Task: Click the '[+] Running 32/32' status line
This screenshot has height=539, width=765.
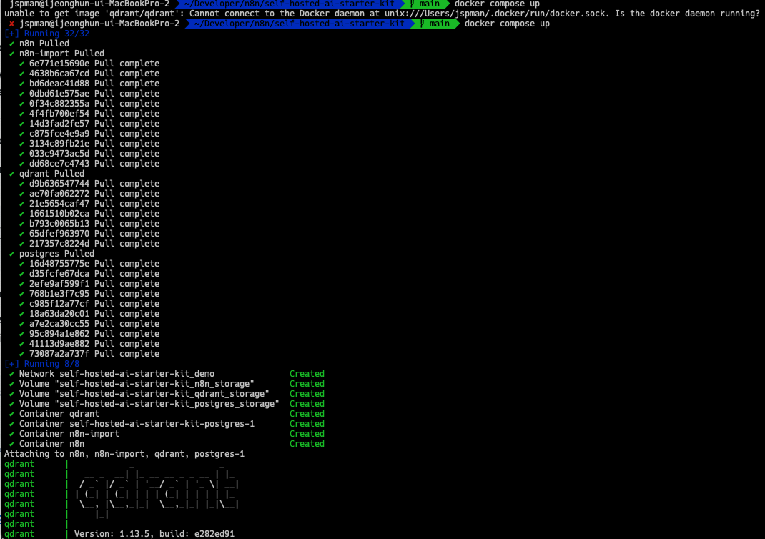Action: point(47,34)
